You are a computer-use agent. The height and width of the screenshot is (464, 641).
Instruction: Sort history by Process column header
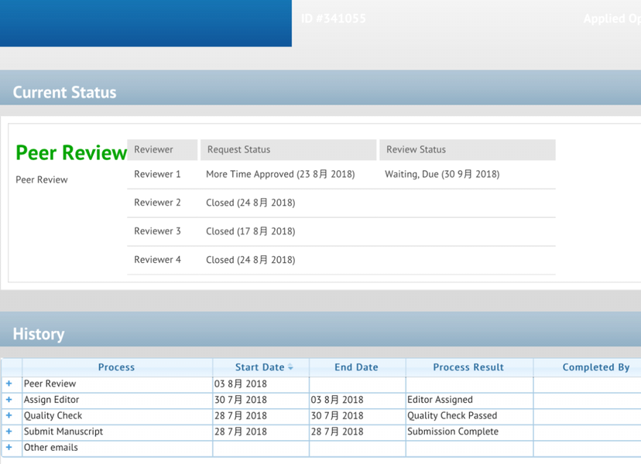click(116, 367)
